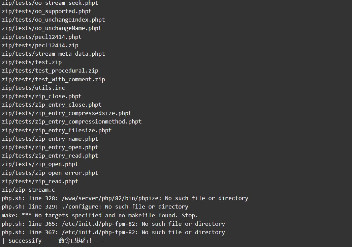Click the stream_meta_data.phpt line
This screenshot has width=352, height=247.
[53, 54]
